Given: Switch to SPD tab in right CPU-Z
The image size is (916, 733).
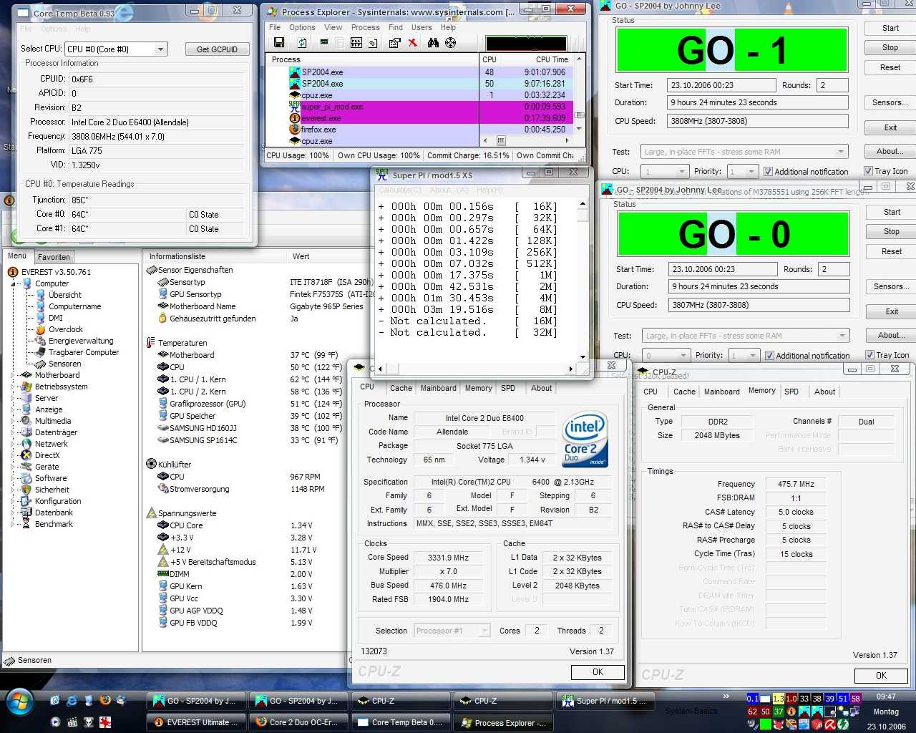Looking at the screenshot, I should (x=791, y=392).
